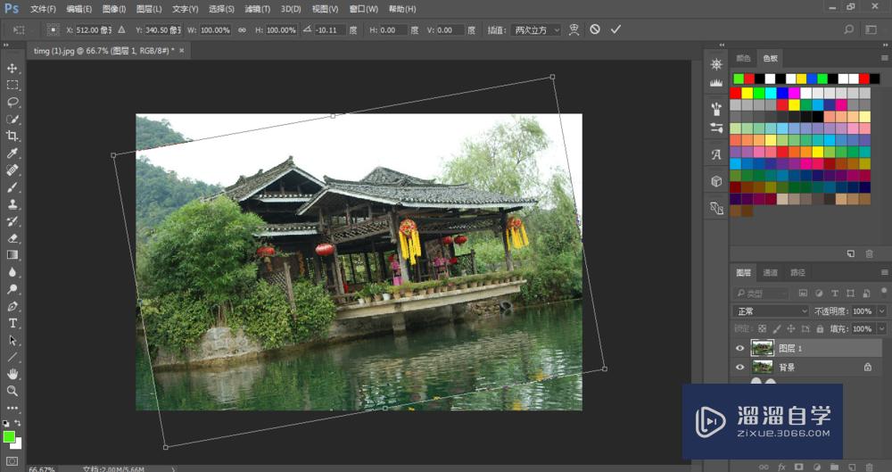Click the rotation angle field showing -10.11
Image resolution: width=892 pixels, height=472 pixels.
(x=329, y=29)
